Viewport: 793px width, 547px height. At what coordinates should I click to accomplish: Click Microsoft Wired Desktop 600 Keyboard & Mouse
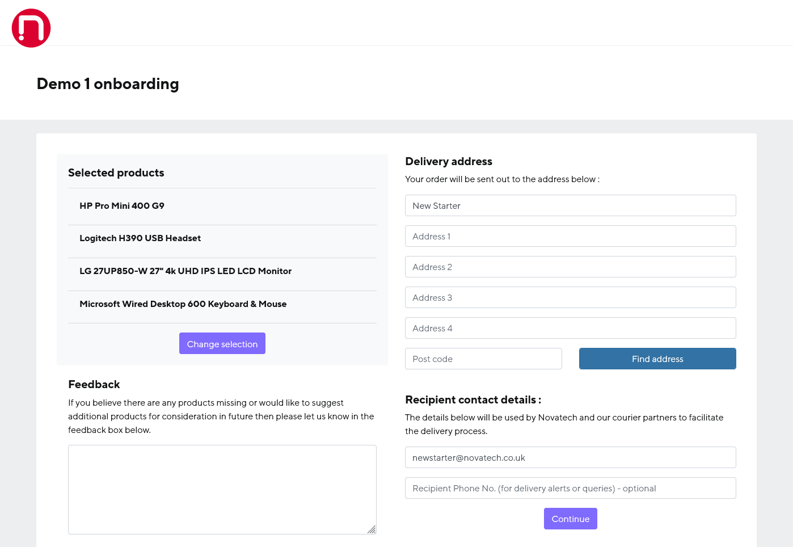(x=183, y=304)
